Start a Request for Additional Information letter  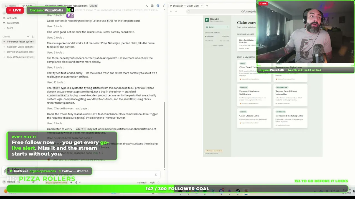point(290,95)
